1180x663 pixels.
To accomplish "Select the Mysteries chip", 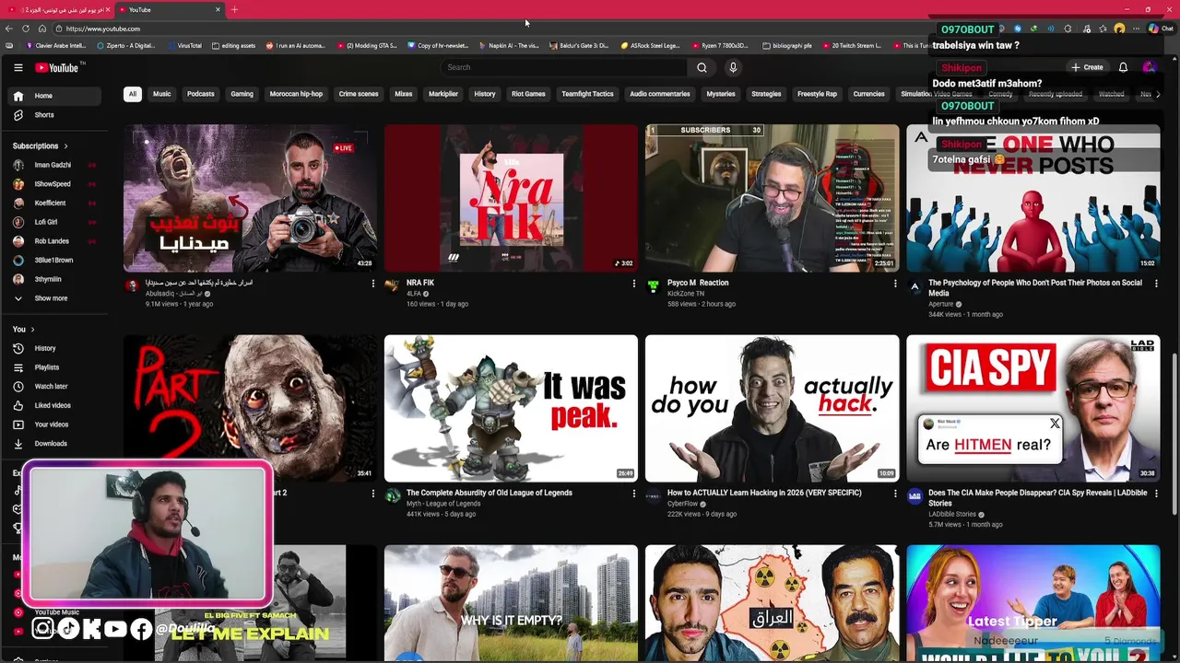I will point(721,94).
